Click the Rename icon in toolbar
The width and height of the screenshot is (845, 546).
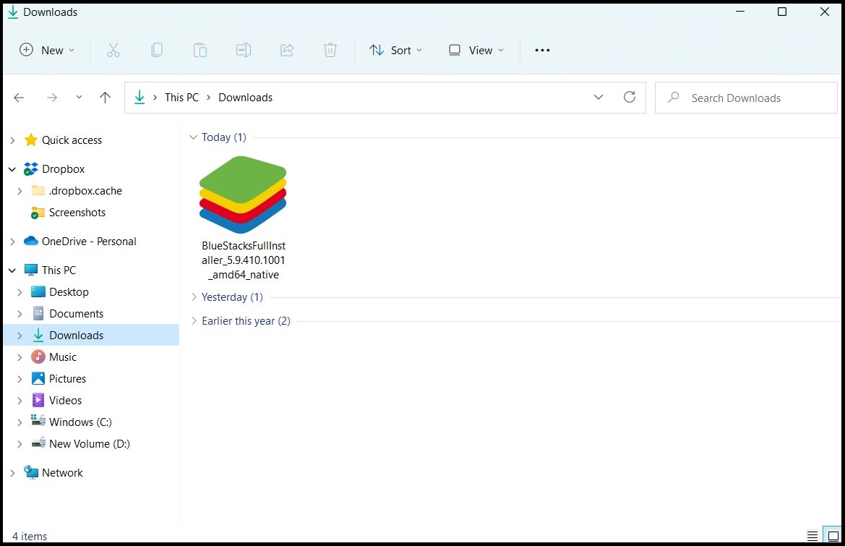point(244,50)
